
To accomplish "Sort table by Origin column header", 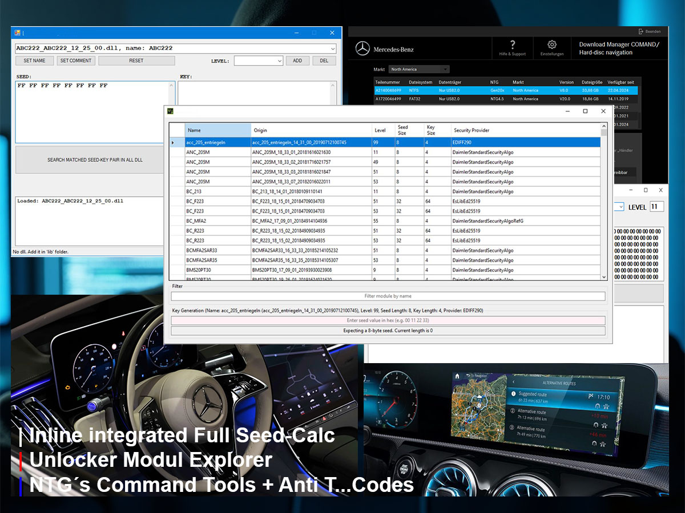I will tap(311, 131).
